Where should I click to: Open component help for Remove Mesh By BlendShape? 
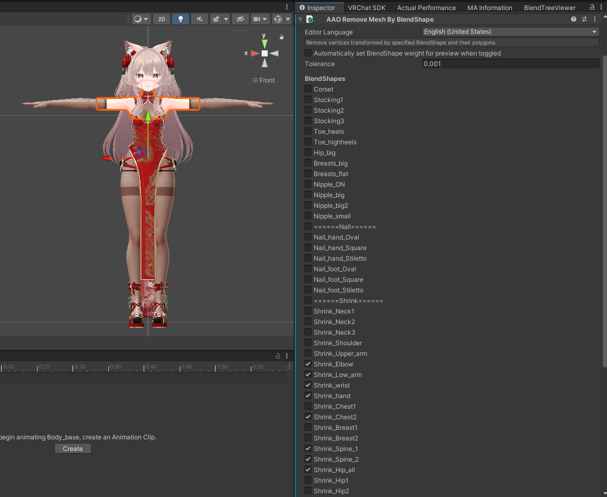point(573,19)
